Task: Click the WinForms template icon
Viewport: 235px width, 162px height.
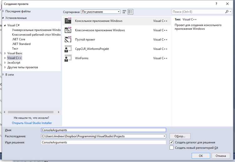Action: coord(68,58)
